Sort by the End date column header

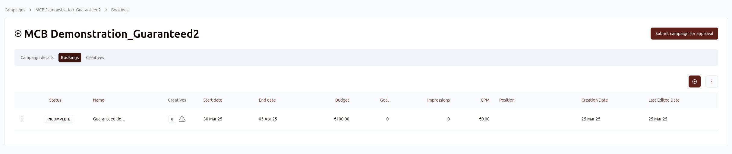pyautogui.click(x=267, y=100)
